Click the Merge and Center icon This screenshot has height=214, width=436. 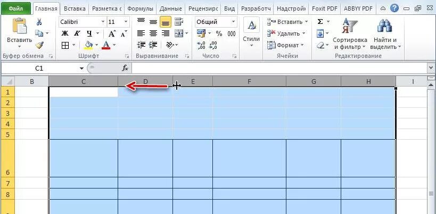tap(179, 33)
